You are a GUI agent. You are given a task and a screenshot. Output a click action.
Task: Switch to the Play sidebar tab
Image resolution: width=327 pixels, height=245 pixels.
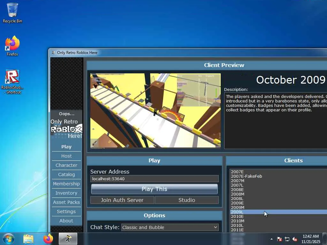click(x=66, y=147)
